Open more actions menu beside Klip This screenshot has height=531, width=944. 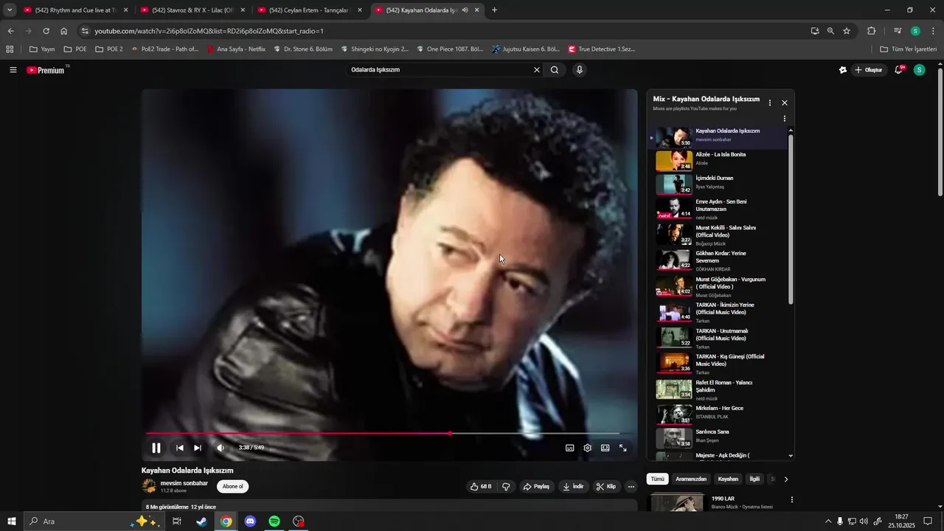(x=631, y=487)
